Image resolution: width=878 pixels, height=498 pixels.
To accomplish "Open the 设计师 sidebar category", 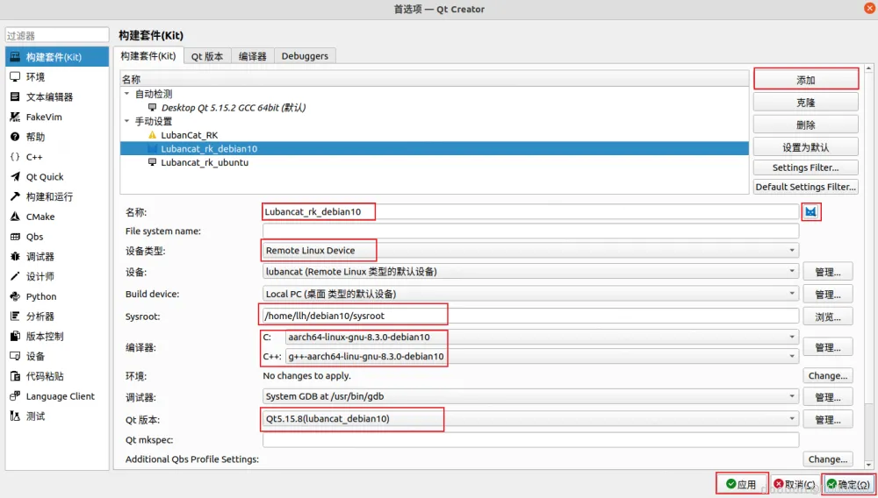I will 57,277.
